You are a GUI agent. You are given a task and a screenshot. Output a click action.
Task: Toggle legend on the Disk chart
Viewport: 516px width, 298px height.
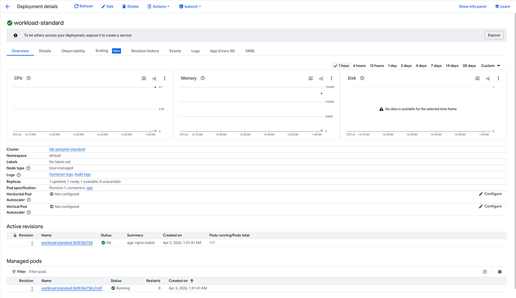coord(478,79)
